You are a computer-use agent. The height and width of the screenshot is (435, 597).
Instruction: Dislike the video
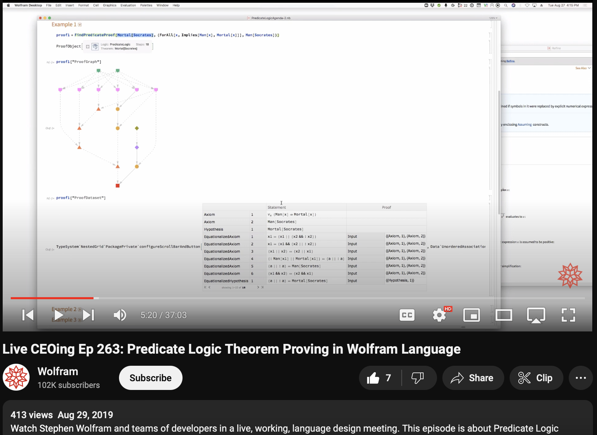click(418, 378)
